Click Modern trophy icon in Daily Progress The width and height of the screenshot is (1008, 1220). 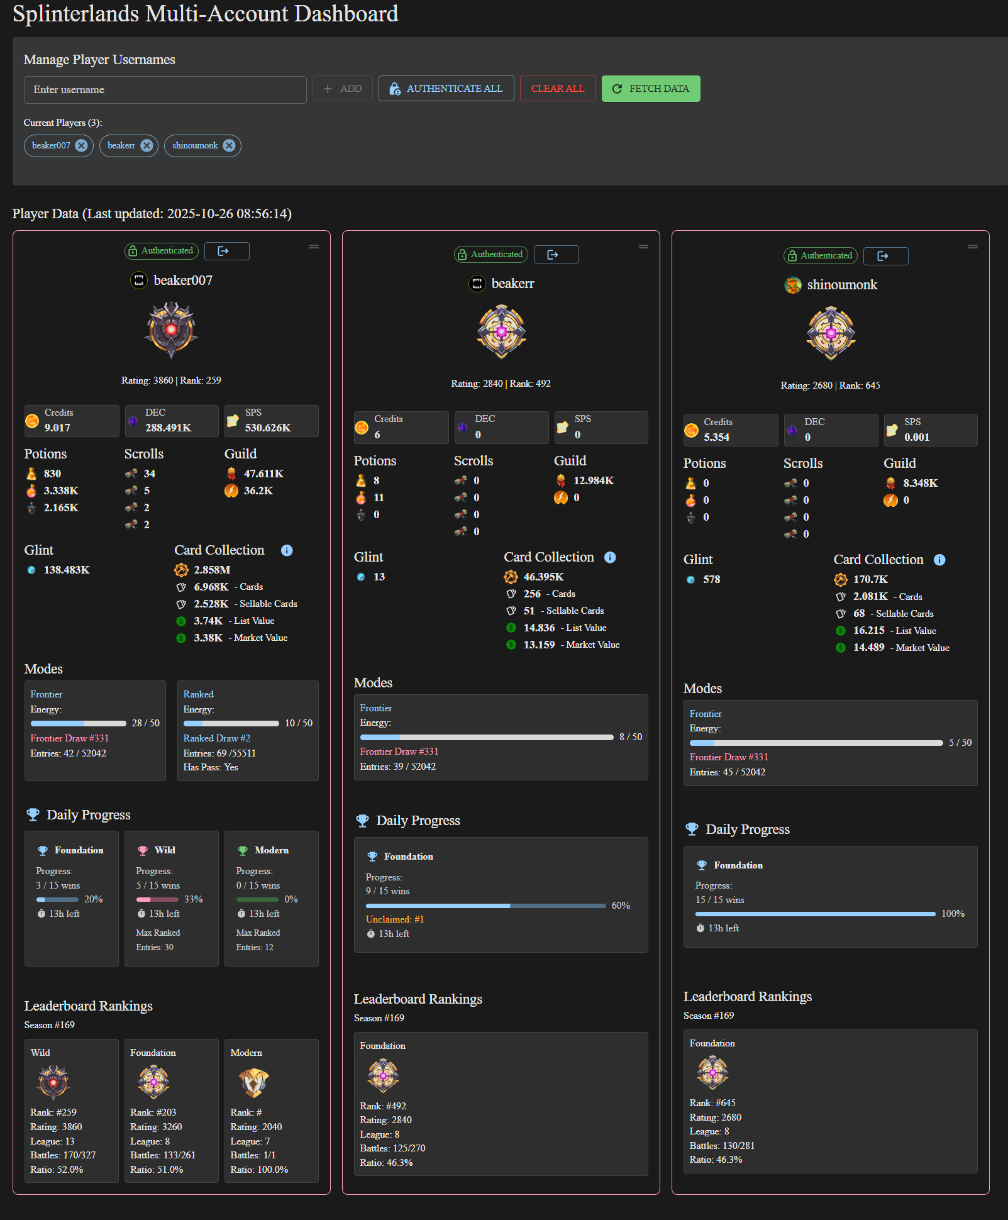243,850
